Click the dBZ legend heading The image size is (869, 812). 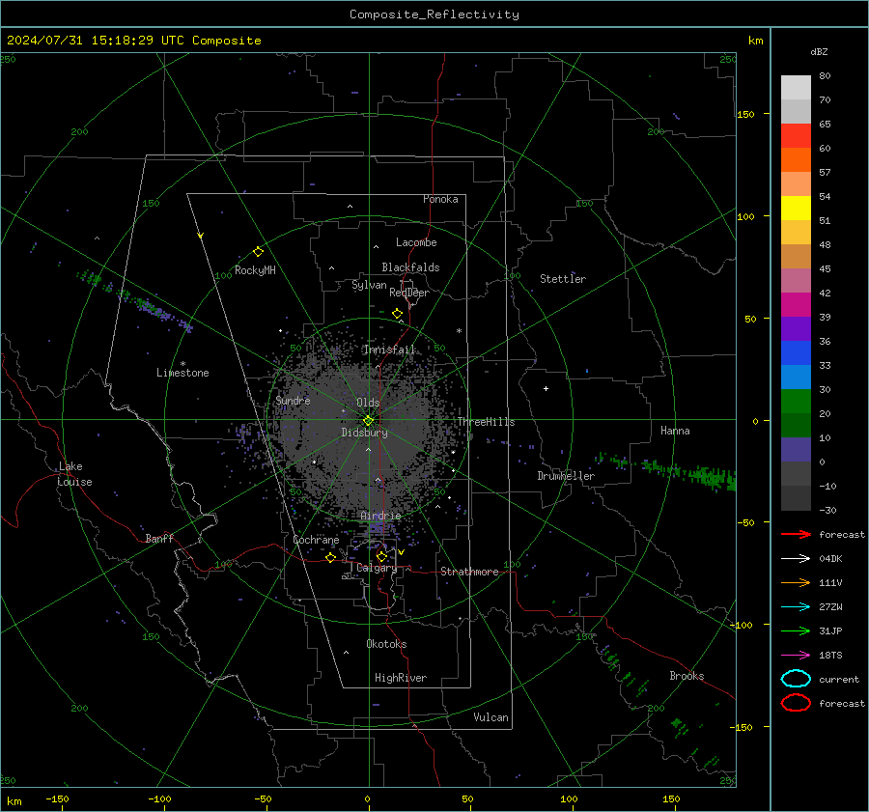[819, 51]
